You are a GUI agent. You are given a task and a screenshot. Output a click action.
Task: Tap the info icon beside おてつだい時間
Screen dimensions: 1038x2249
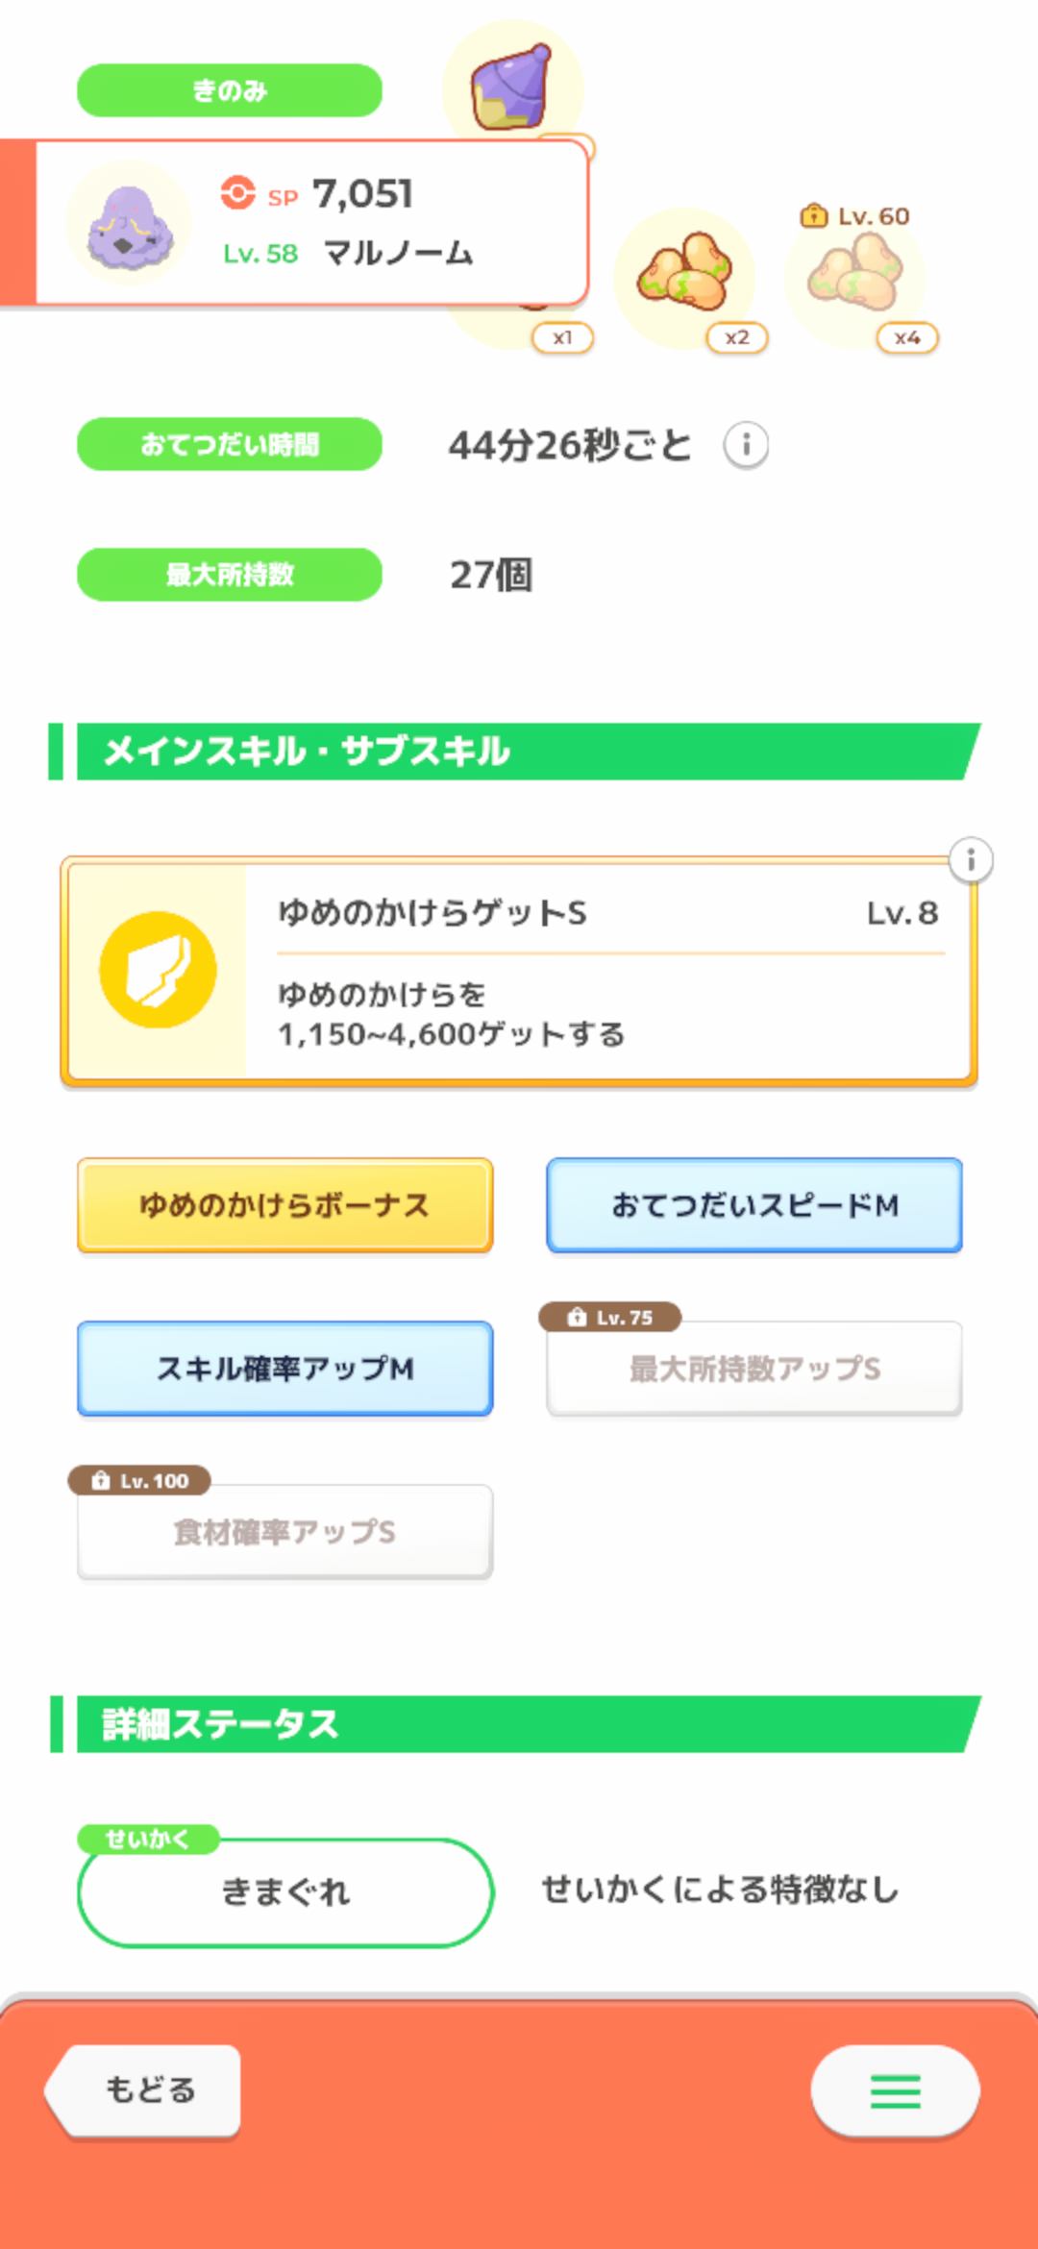pyautogui.click(x=746, y=445)
